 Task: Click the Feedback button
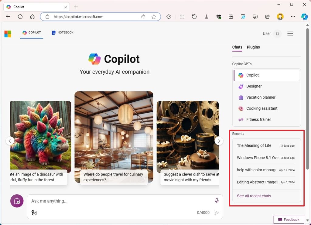tap(289, 220)
